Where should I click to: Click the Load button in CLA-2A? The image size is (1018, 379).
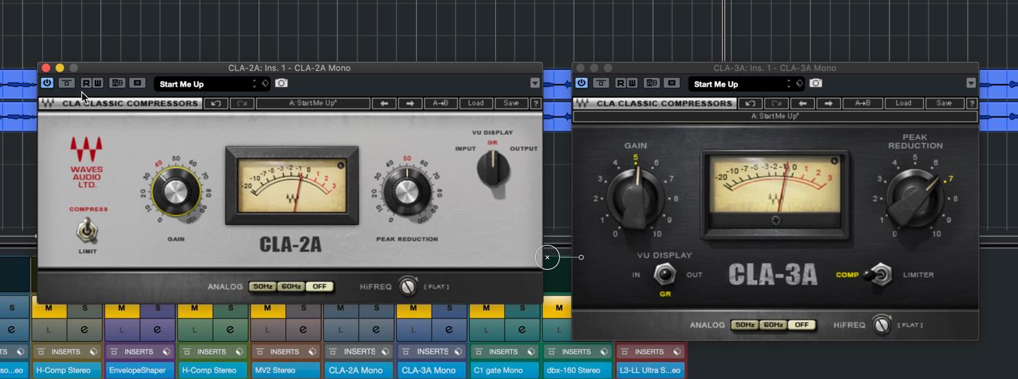(476, 103)
